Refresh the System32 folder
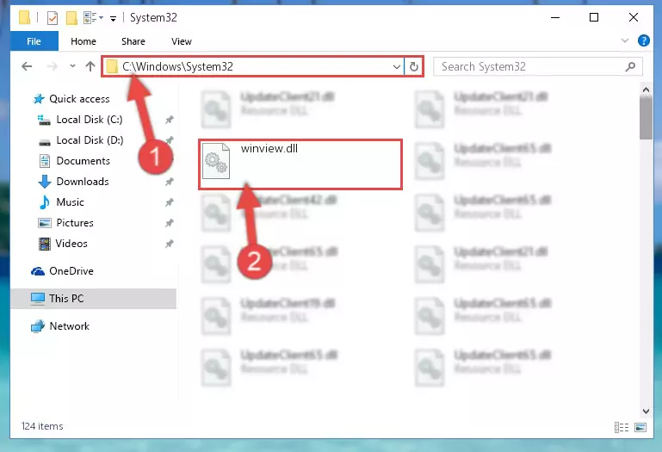The width and height of the screenshot is (662, 452). pos(414,67)
